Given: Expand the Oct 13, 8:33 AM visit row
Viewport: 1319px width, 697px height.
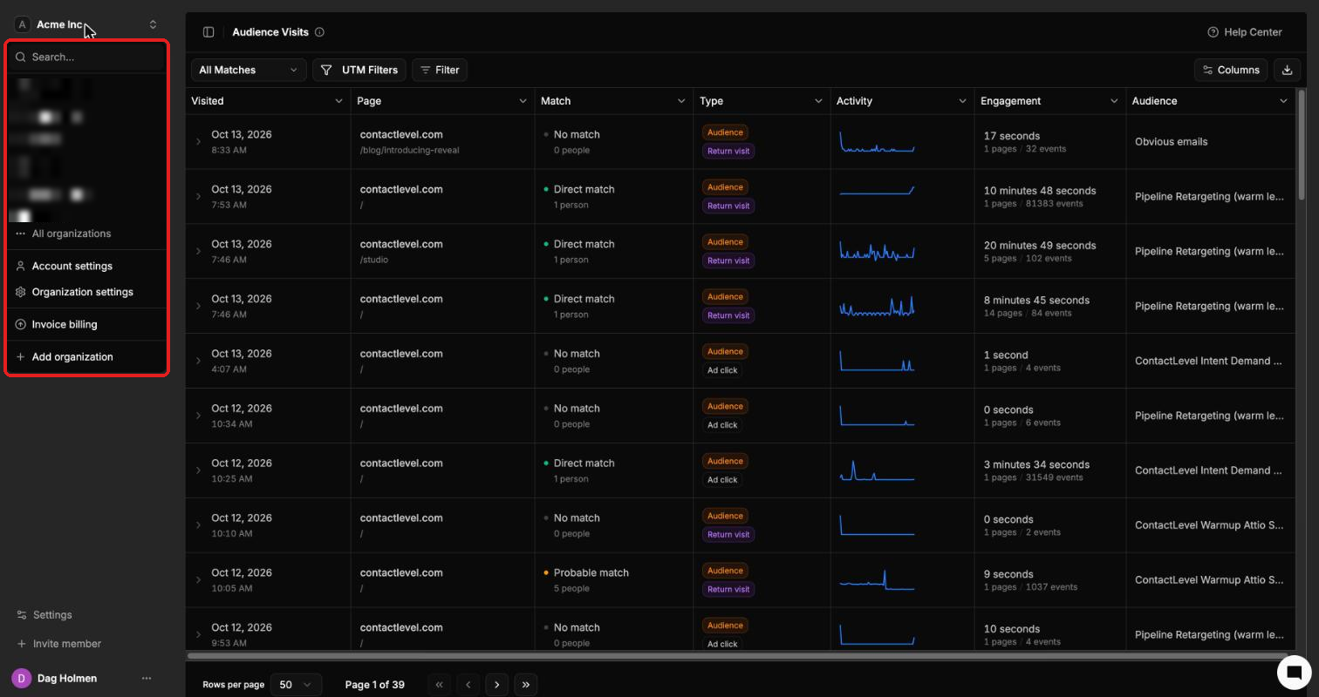Looking at the screenshot, I should pos(198,142).
